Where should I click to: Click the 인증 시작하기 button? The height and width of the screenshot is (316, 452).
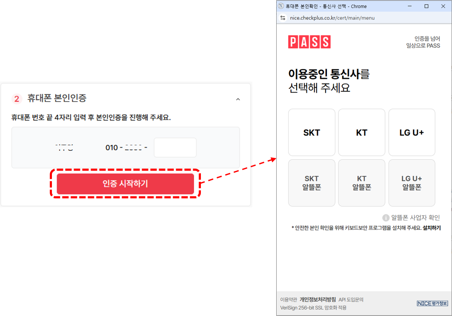[x=126, y=183]
